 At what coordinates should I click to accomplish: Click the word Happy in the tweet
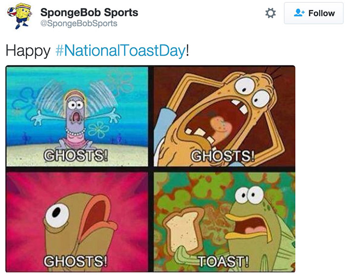click(x=27, y=51)
